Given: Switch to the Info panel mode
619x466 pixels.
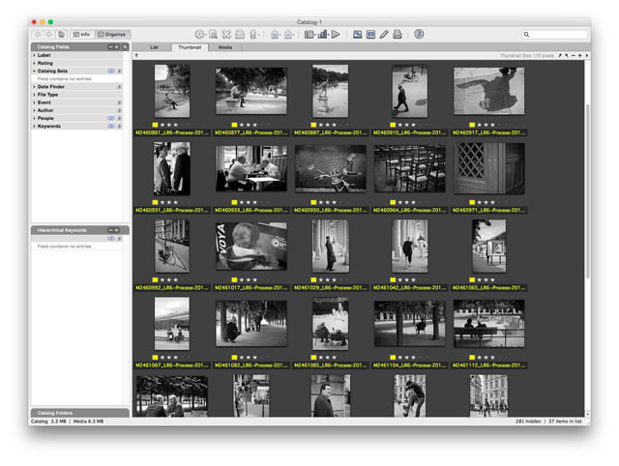Looking at the screenshot, I should [81, 35].
